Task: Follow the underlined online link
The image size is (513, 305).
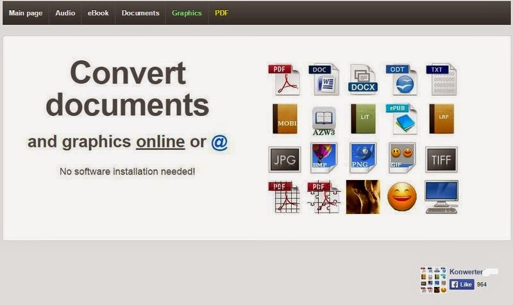Action: [160, 142]
